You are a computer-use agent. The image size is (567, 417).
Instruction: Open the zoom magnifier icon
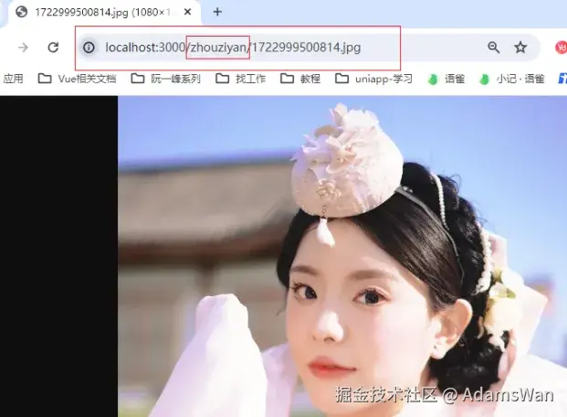[494, 48]
